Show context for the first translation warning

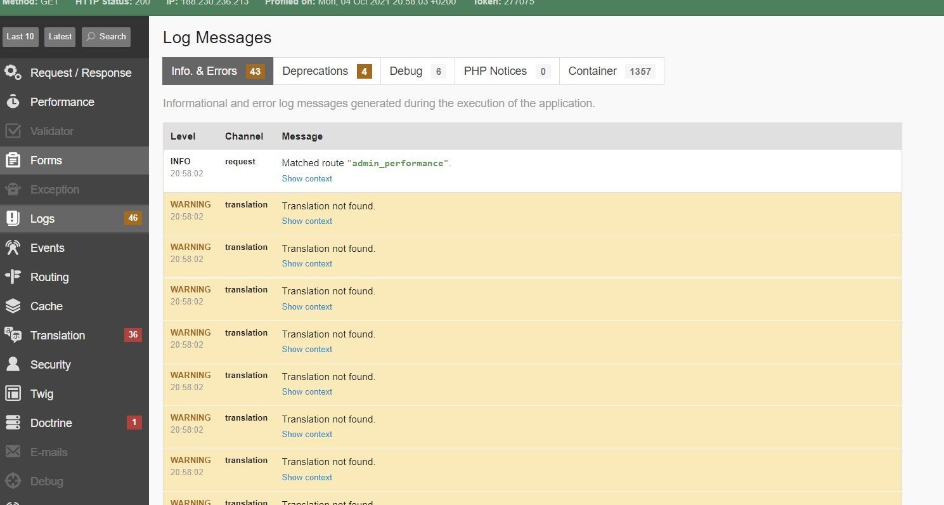[x=307, y=221]
